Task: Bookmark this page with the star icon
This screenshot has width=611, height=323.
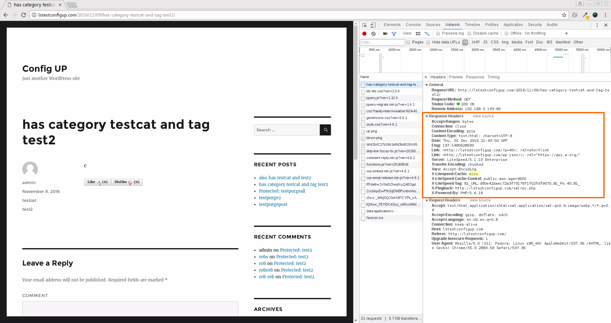Action: [564, 15]
